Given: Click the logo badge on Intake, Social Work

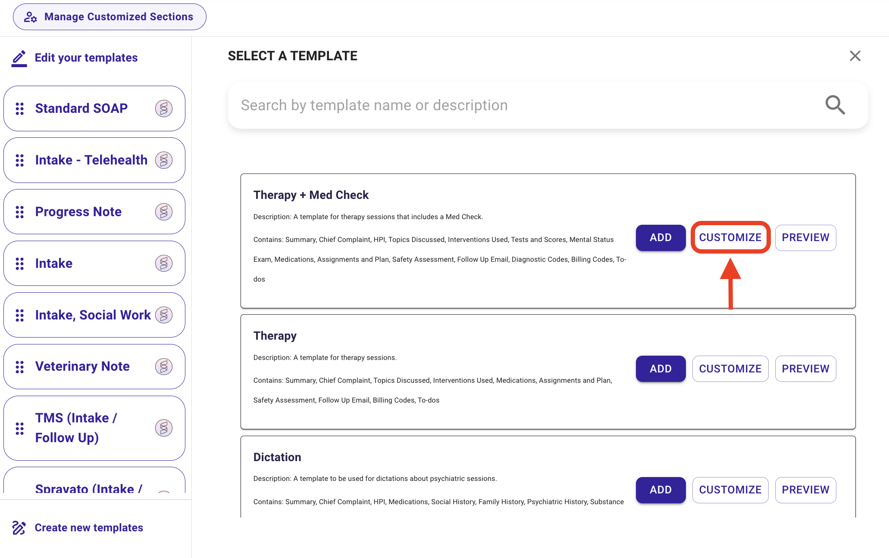Looking at the screenshot, I should point(164,315).
